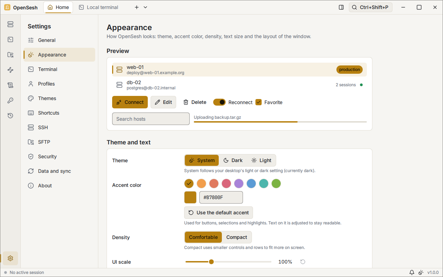Select the Light theme option

pos(261,160)
